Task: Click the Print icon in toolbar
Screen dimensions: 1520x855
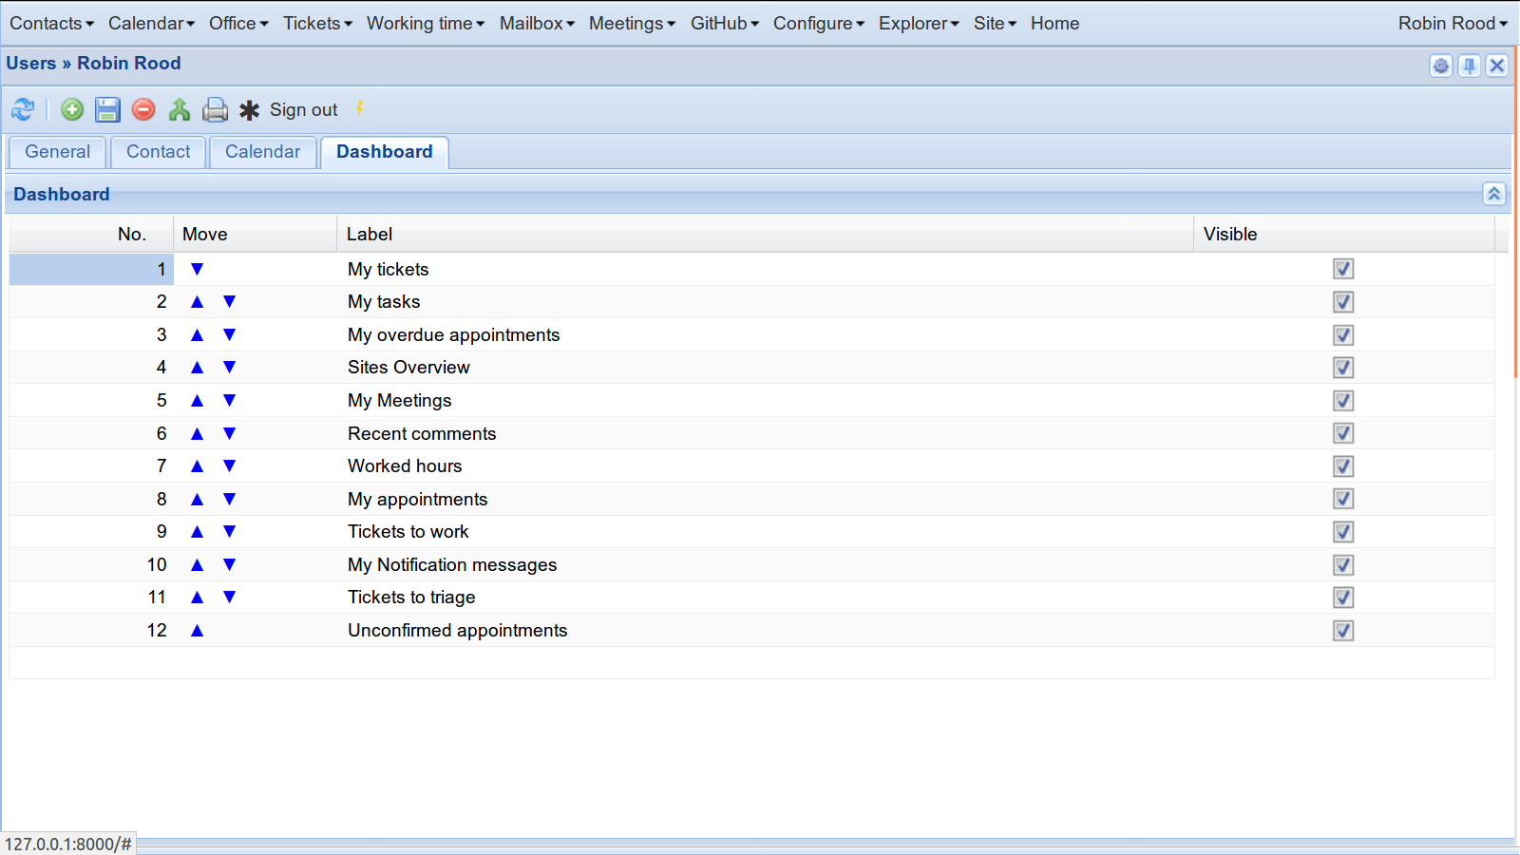Action: click(216, 109)
